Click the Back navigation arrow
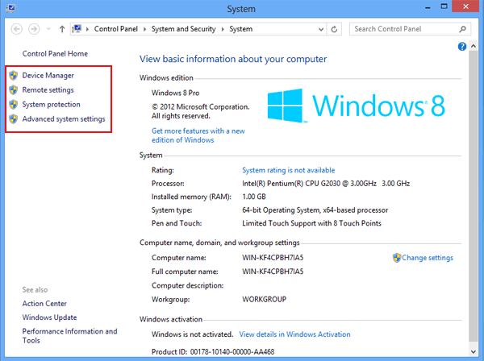The height and width of the screenshot is (361, 484). [x=17, y=29]
